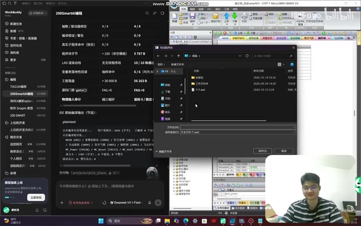Click the search icon in the WorkBuddy chat header
This screenshot has width=361, height=226.
(147, 13)
